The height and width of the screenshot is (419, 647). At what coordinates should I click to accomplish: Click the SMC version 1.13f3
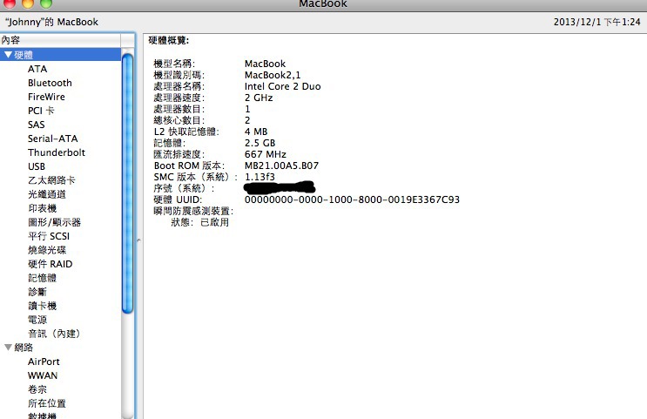(x=259, y=177)
